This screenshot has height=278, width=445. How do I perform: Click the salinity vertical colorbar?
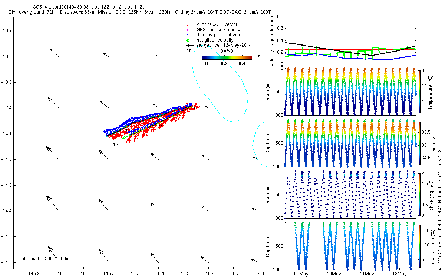[x=419, y=143]
